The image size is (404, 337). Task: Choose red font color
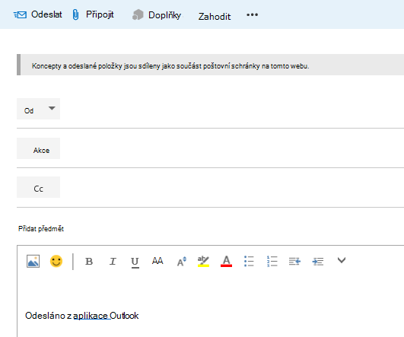click(226, 261)
